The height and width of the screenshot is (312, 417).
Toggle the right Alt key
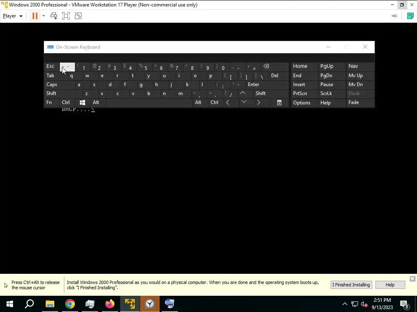[200, 103]
